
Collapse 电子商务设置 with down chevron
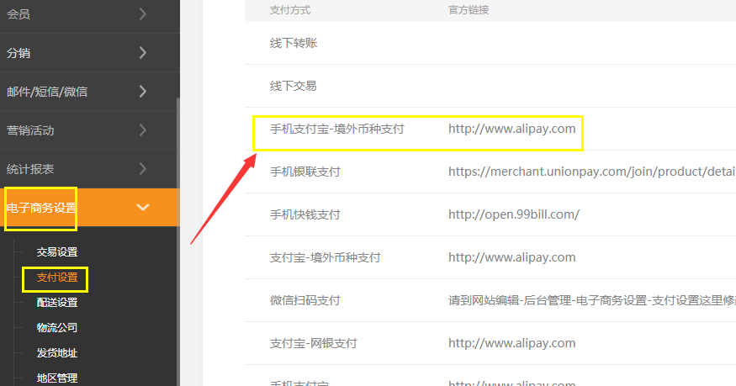(x=143, y=208)
